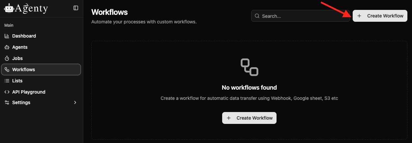Click the magnifier icon in the search box
The height and width of the screenshot is (143, 412).
pyautogui.click(x=257, y=16)
